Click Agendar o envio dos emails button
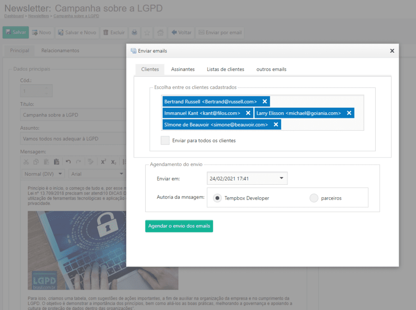Image resolution: width=416 pixels, height=310 pixels. pyautogui.click(x=179, y=226)
